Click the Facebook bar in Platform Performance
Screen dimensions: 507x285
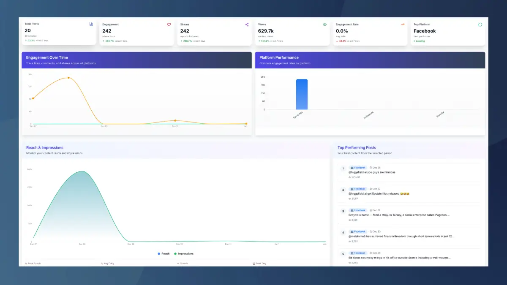[302, 94]
